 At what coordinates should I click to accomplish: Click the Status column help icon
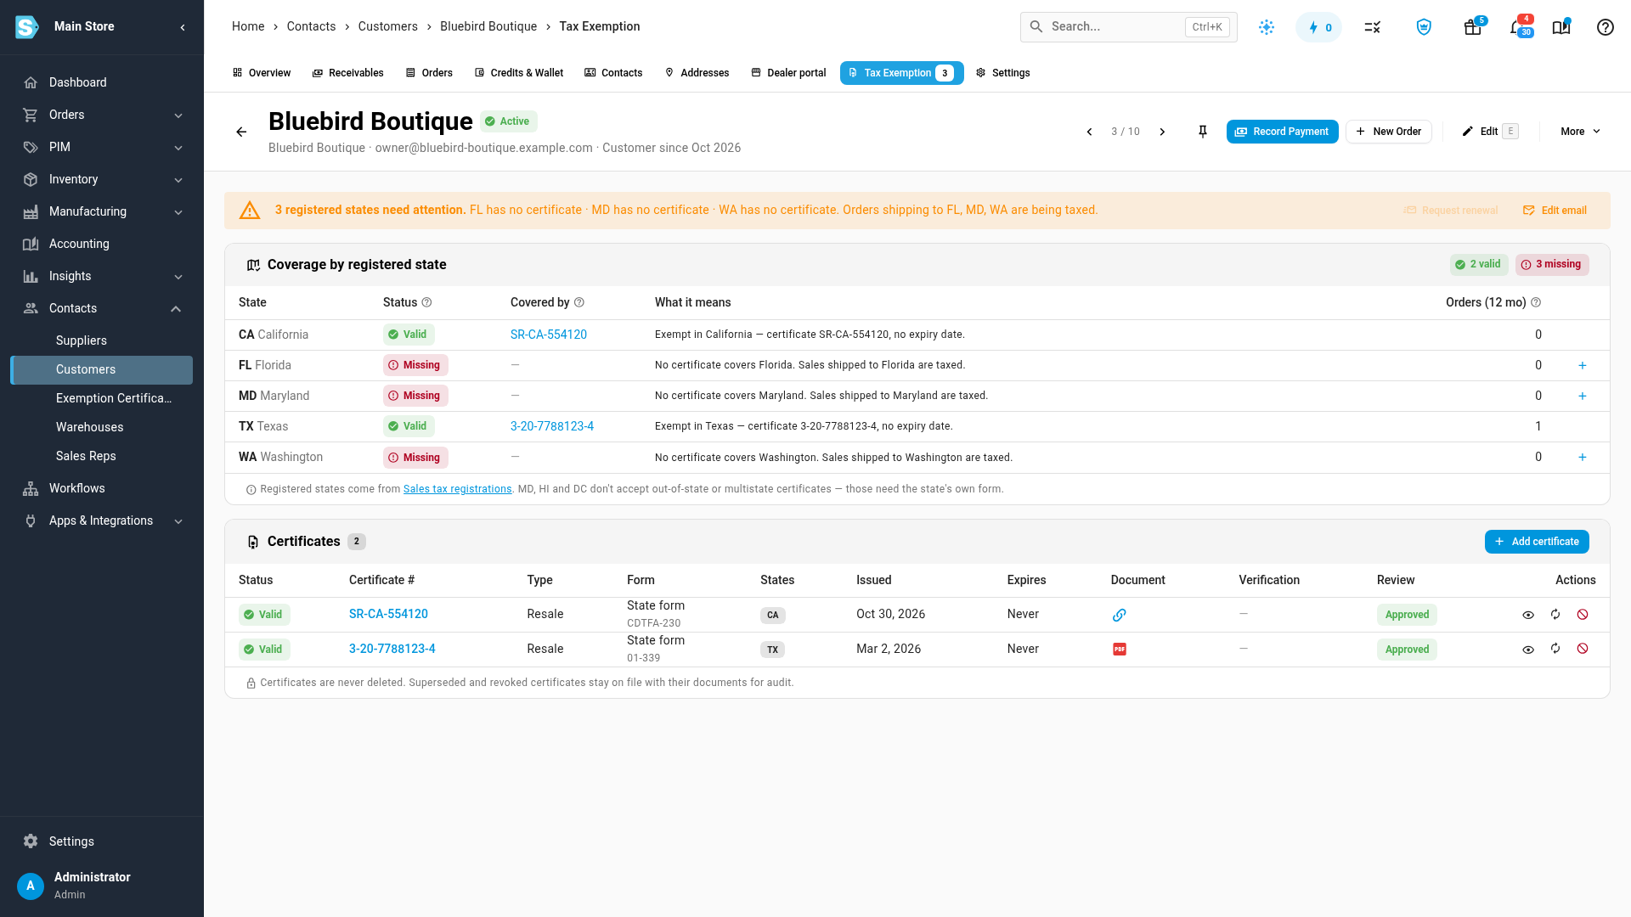pos(427,302)
